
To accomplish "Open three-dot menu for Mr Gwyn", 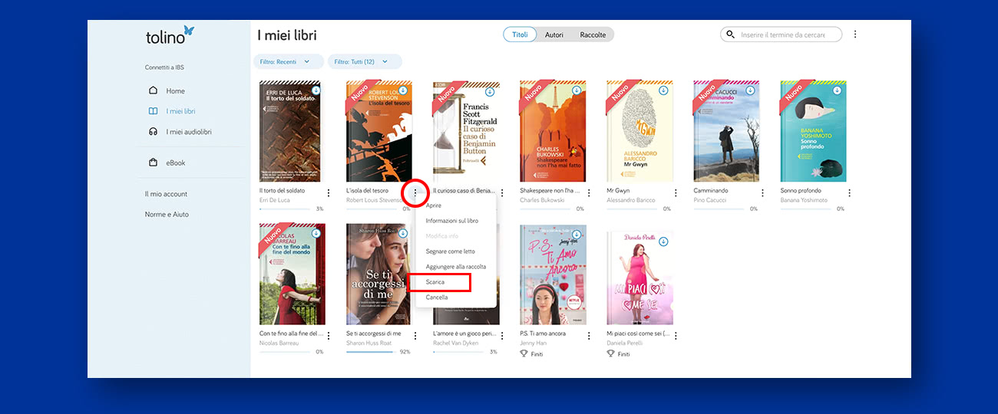I will pos(676,193).
